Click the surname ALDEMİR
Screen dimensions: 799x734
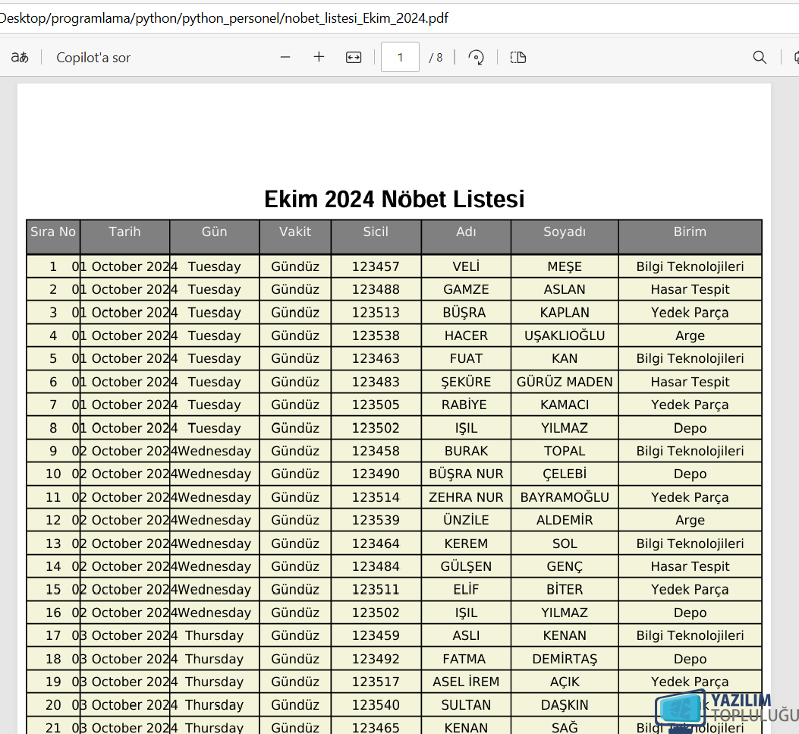565,521
